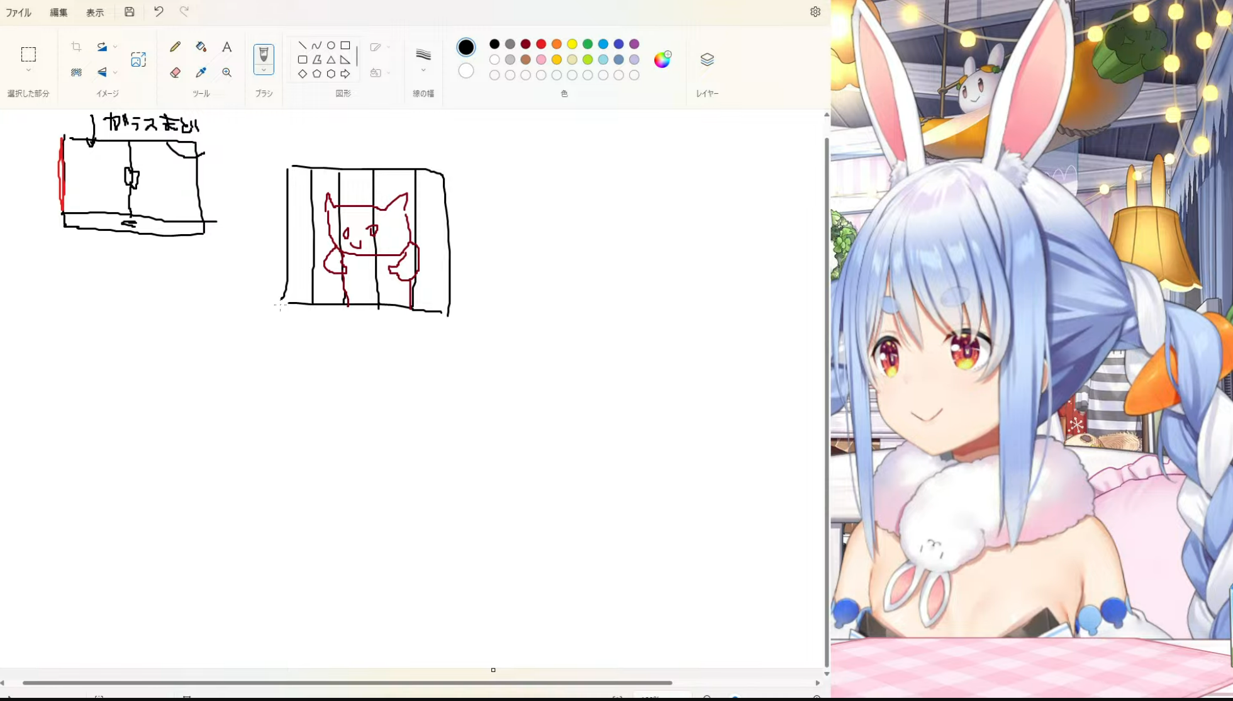Viewport: 1233px width, 701px height.
Task: Select the text tool
Action: click(227, 47)
